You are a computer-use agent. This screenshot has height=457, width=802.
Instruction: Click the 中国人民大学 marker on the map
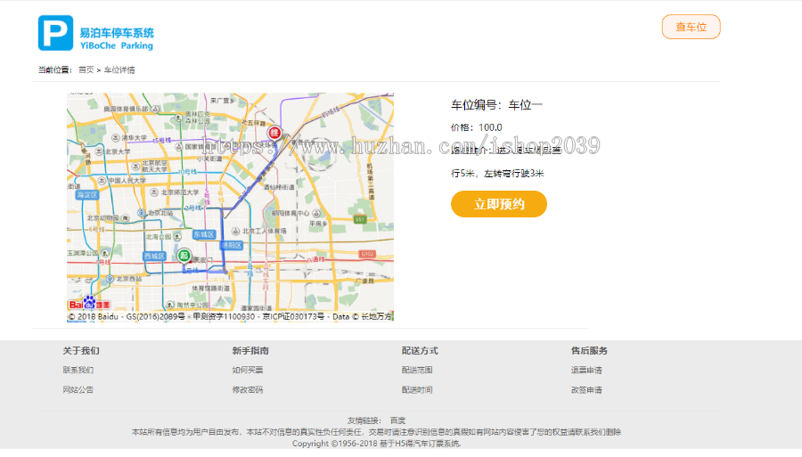[102, 181]
